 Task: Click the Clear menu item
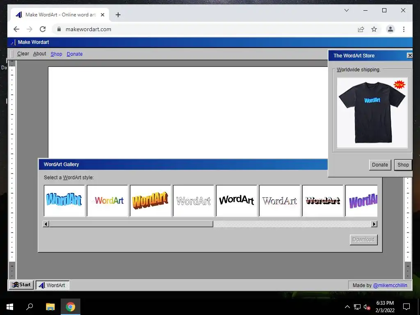23,54
